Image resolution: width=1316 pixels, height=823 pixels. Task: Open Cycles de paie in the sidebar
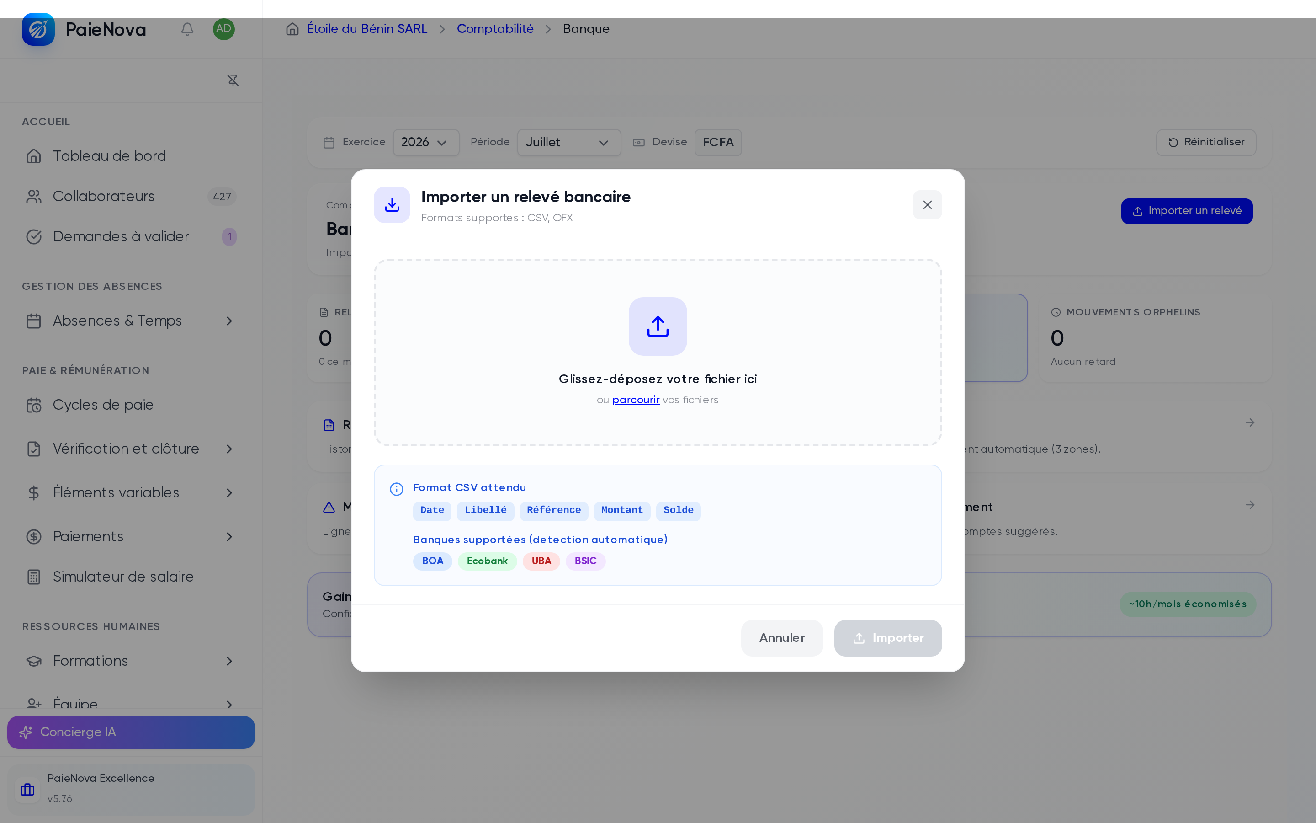(x=131, y=405)
